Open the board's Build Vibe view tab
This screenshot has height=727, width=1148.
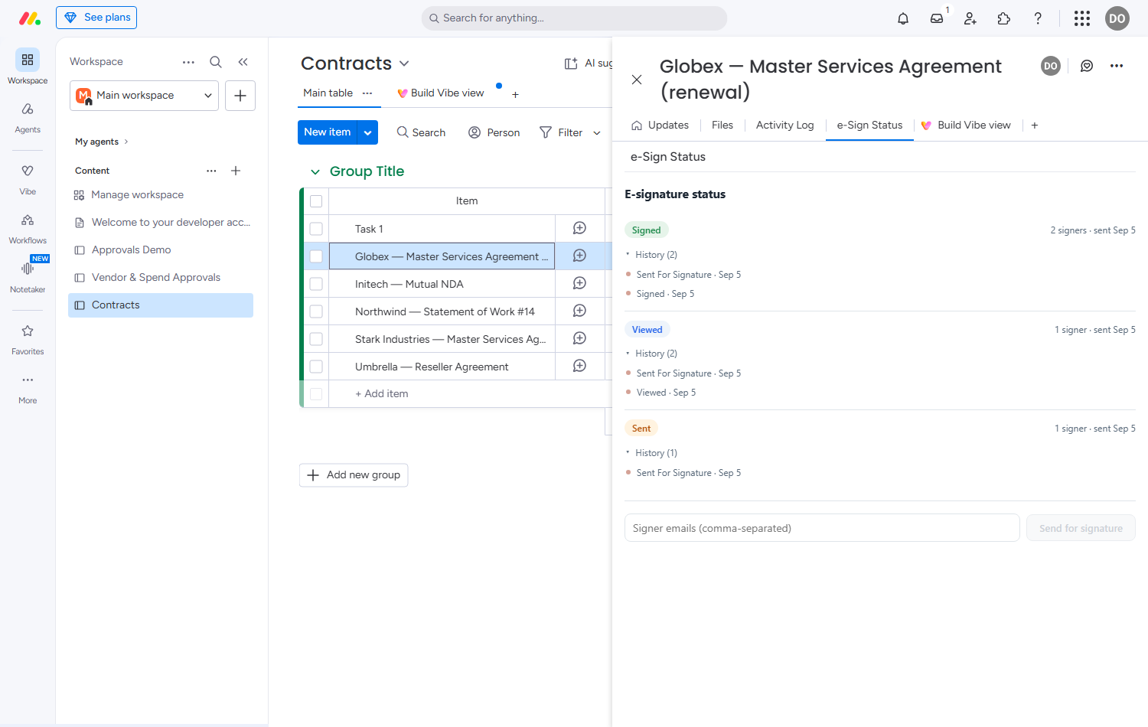point(440,93)
